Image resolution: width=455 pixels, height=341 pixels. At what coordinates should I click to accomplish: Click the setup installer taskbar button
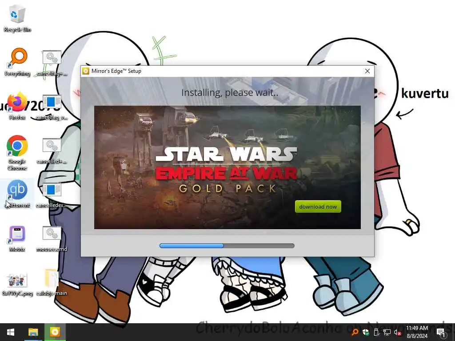(55, 332)
